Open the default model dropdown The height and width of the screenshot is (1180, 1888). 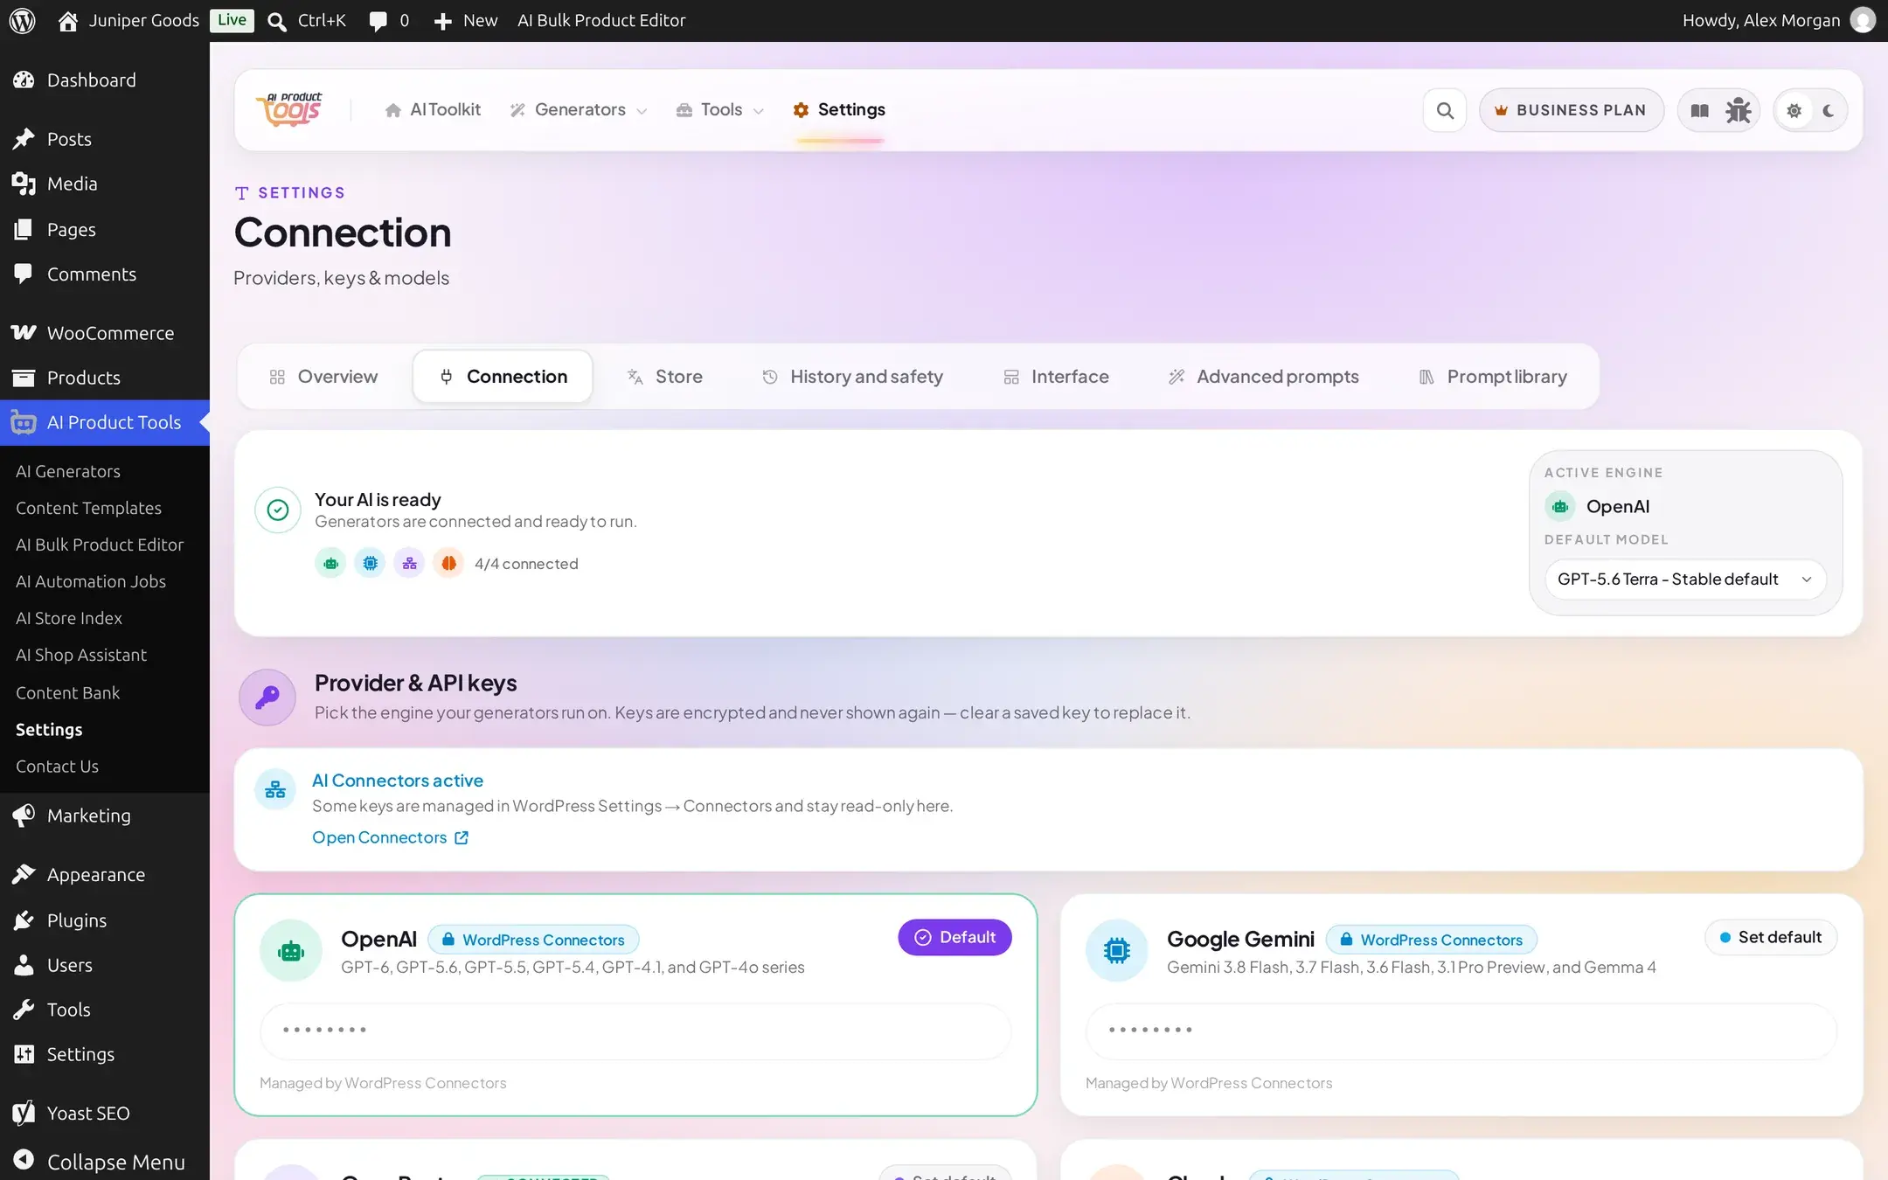point(1685,580)
